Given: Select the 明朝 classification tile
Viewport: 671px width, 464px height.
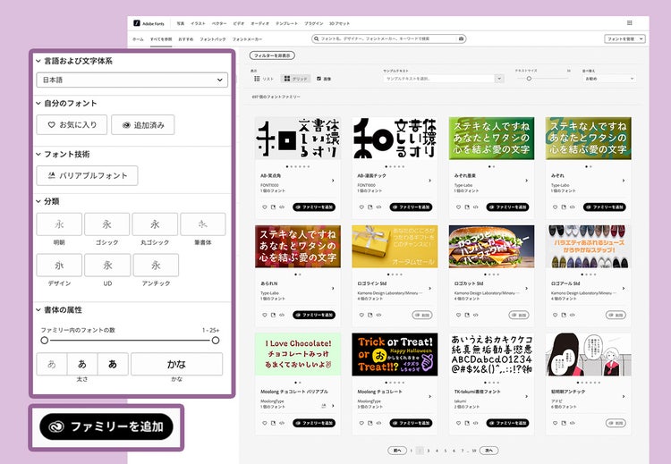Looking at the screenshot, I should pyautogui.click(x=59, y=224).
